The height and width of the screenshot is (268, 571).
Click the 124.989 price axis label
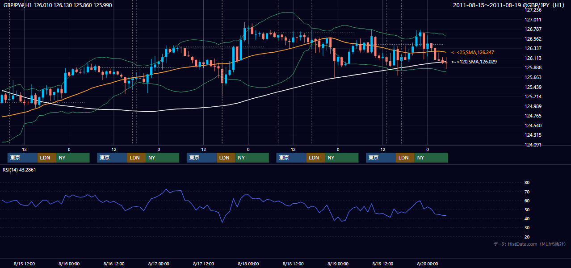[533, 106]
